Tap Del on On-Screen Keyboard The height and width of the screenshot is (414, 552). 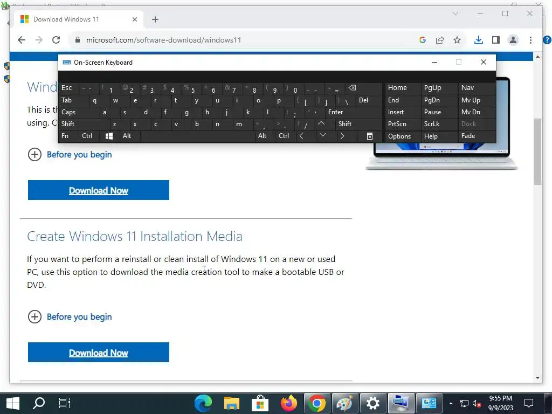[369, 100]
